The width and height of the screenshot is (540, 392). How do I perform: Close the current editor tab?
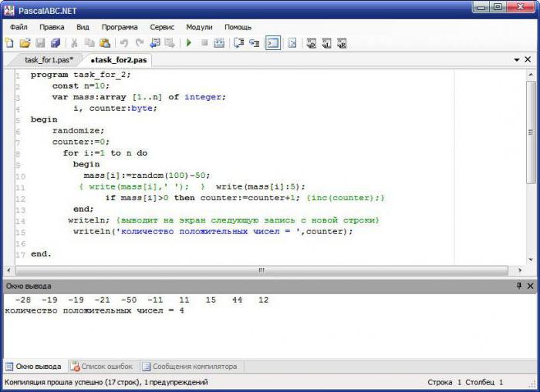(x=528, y=59)
